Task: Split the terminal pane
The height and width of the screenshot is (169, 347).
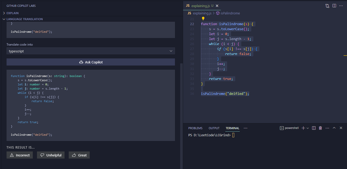Action: [x=314, y=128]
